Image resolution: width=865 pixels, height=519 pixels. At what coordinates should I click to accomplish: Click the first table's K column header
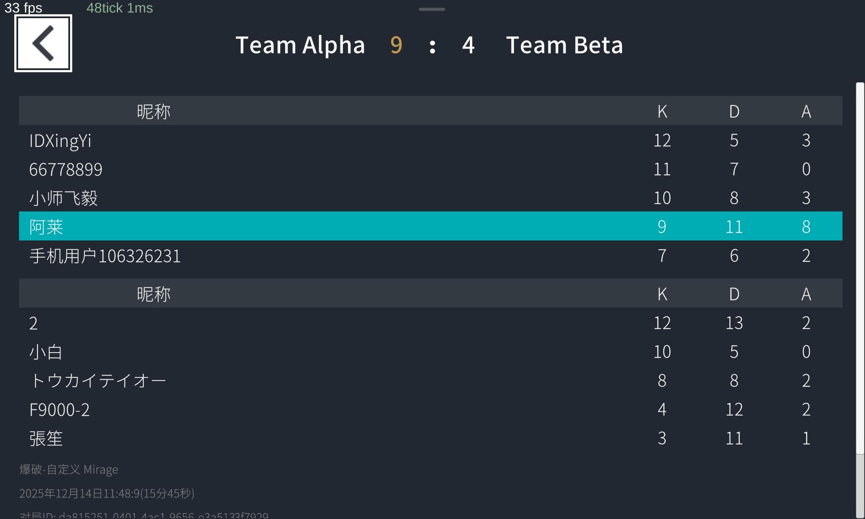coord(662,112)
